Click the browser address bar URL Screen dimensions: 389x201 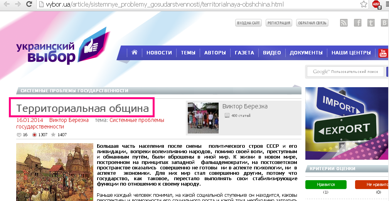(x=162, y=5)
